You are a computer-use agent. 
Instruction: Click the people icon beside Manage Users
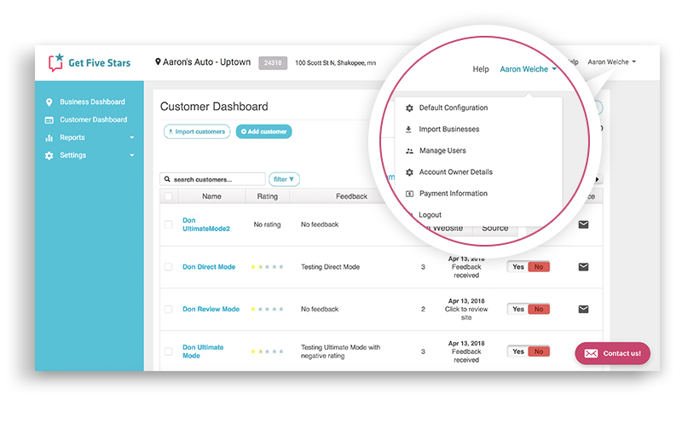(x=409, y=151)
